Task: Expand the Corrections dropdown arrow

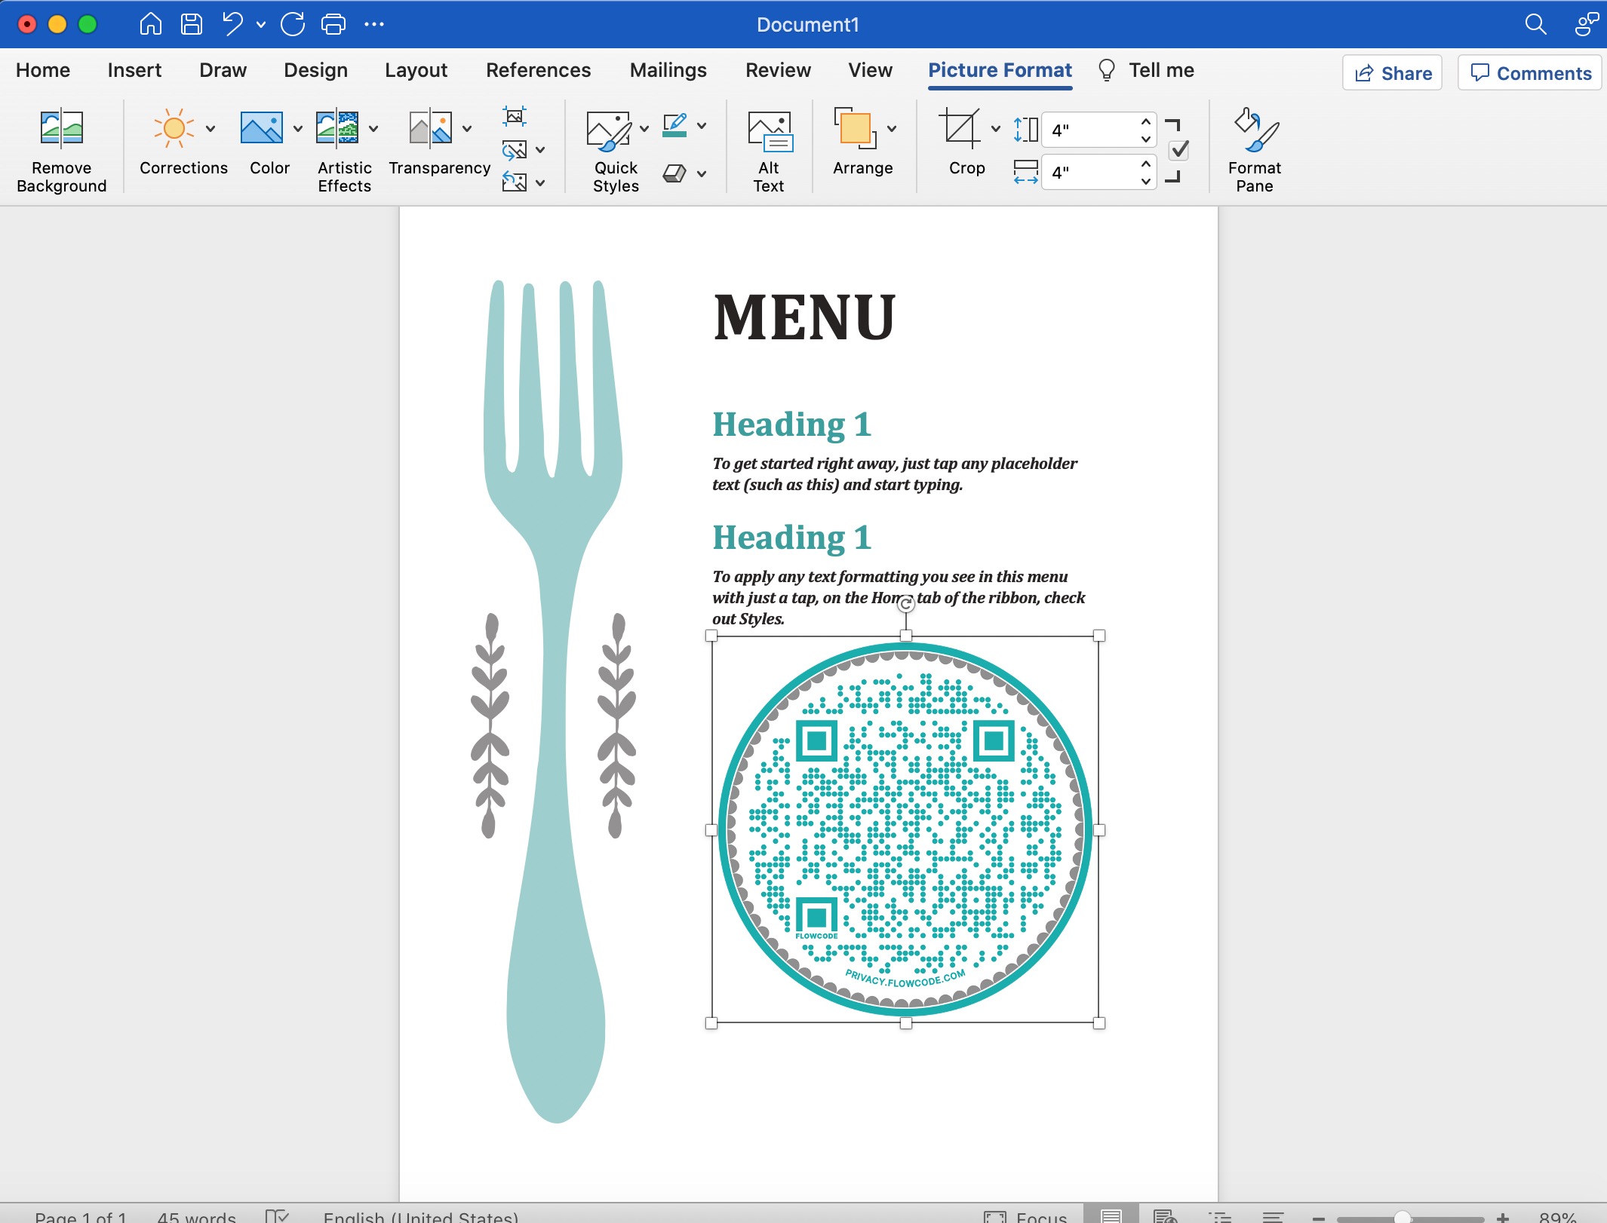Action: tap(210, 128)
